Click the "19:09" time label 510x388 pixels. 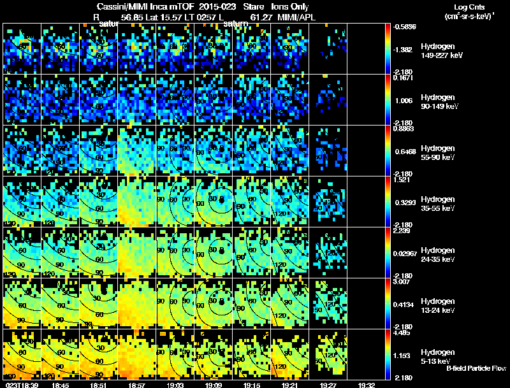(x=214, y=385)
